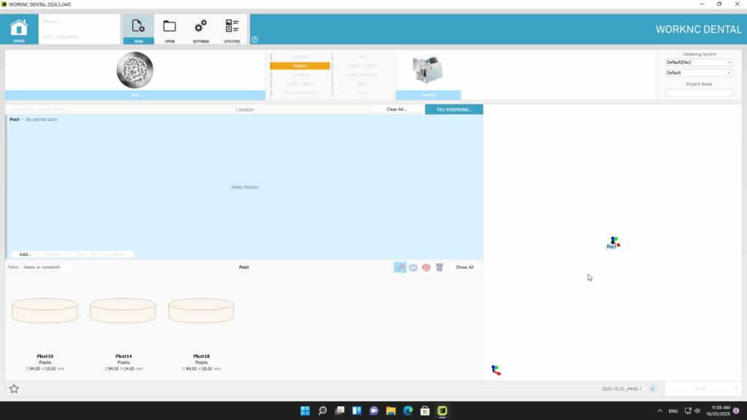This screenshot has height=420, width=747.
Task: Toggle the red disc stock filter
Action: pyautogui.click(x=426, y=268)
